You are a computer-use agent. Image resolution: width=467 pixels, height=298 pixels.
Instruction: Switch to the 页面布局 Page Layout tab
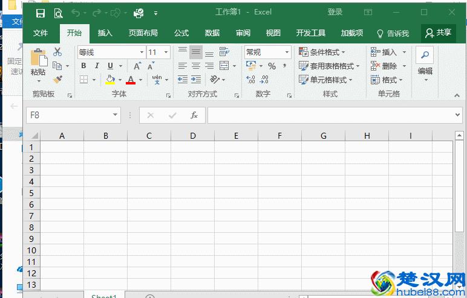pyautogui.click(x=143, y=33)
